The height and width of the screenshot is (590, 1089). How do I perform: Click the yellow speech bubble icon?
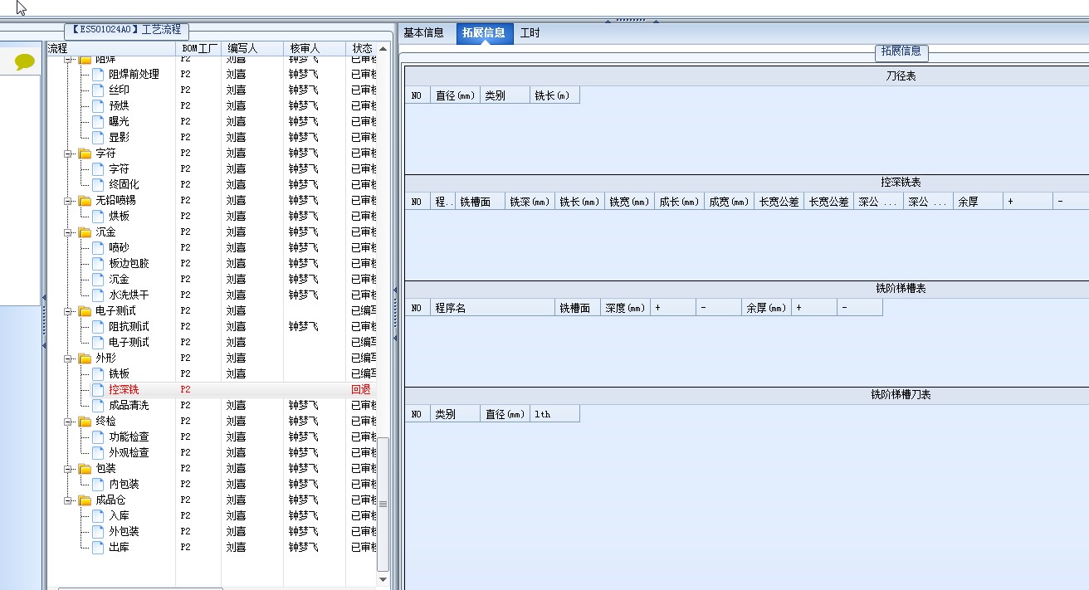point(25,61)
